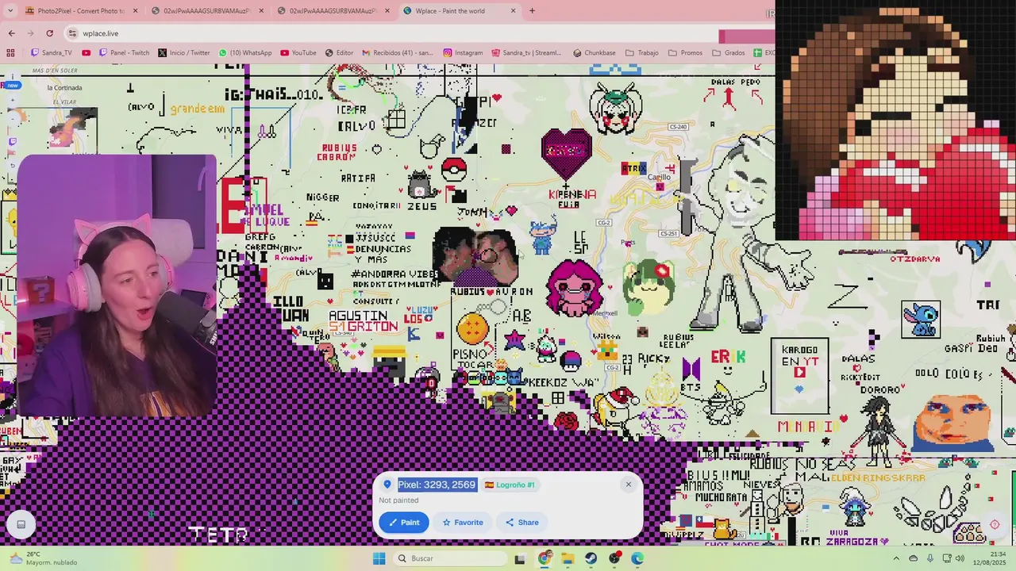Image resolution: width=1016 pixels, height=571 pixels.
Task: Show hidden system tray icons
Action: coord(896,558)
